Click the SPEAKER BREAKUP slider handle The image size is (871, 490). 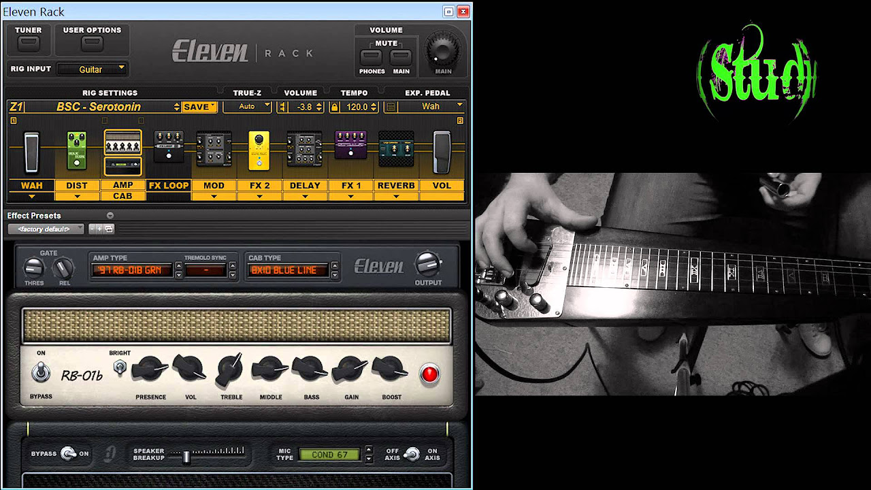[x=186, y=457]
